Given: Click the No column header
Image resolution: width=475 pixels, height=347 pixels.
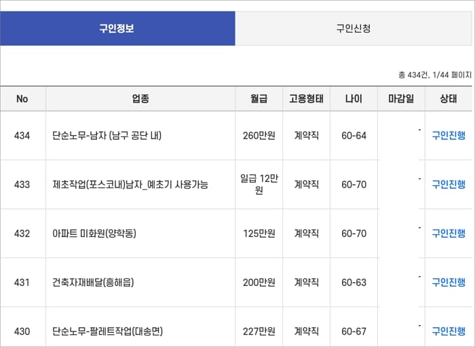Looking at the screenshot, I should [x=22, y=98].
